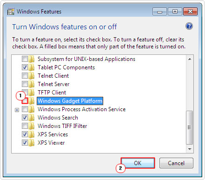Click the Telnet Client folder icon
The image size is (205, 180).
pyautogui.click(x=31, y=76)
